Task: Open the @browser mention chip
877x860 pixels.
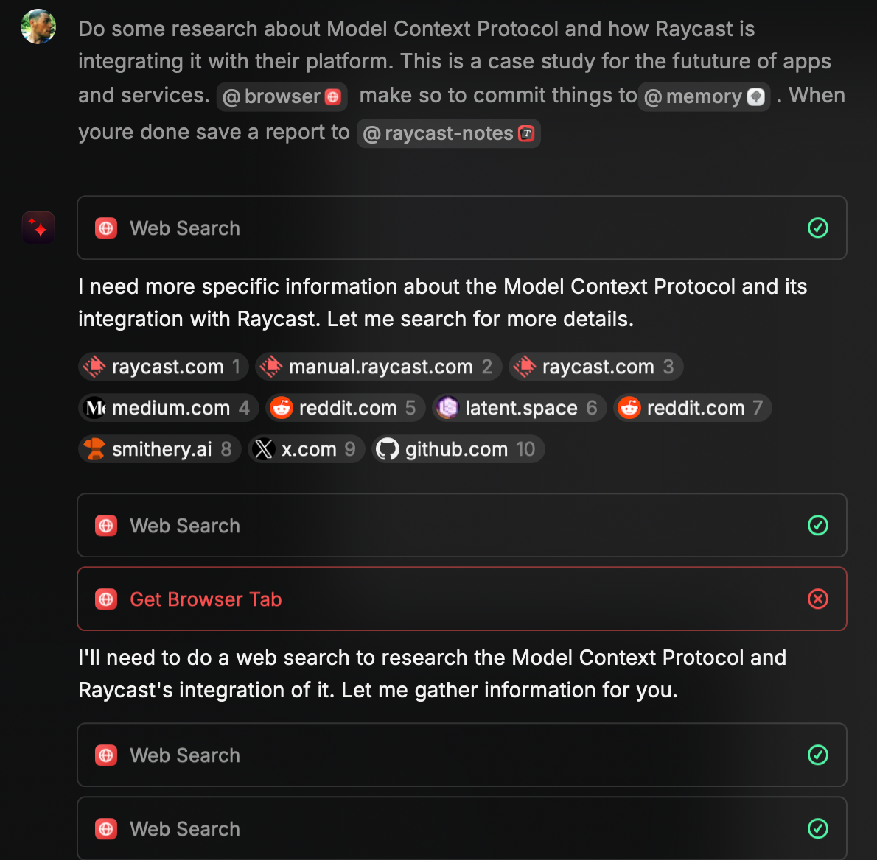Action: pyautogui.click(x=282, y=96)
